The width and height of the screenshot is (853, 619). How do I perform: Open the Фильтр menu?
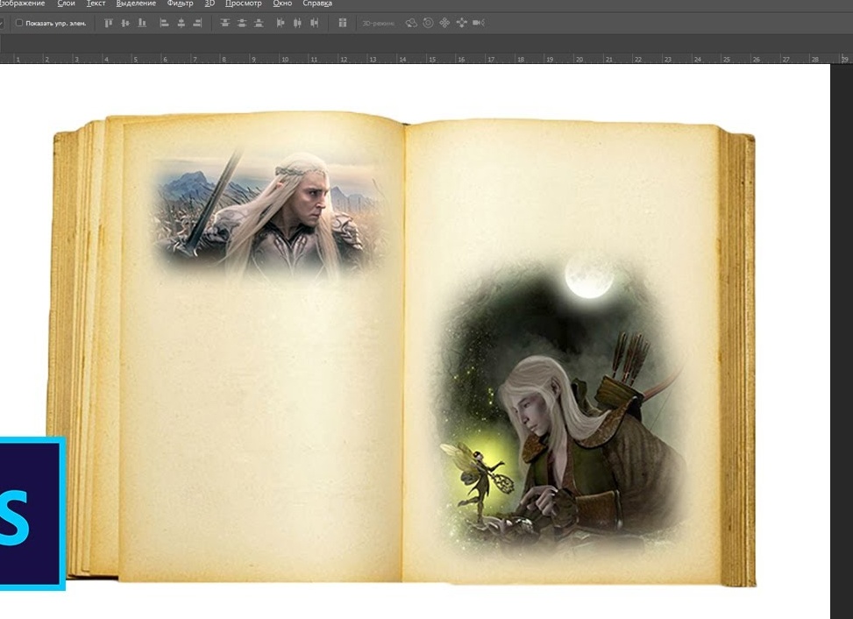180,4
